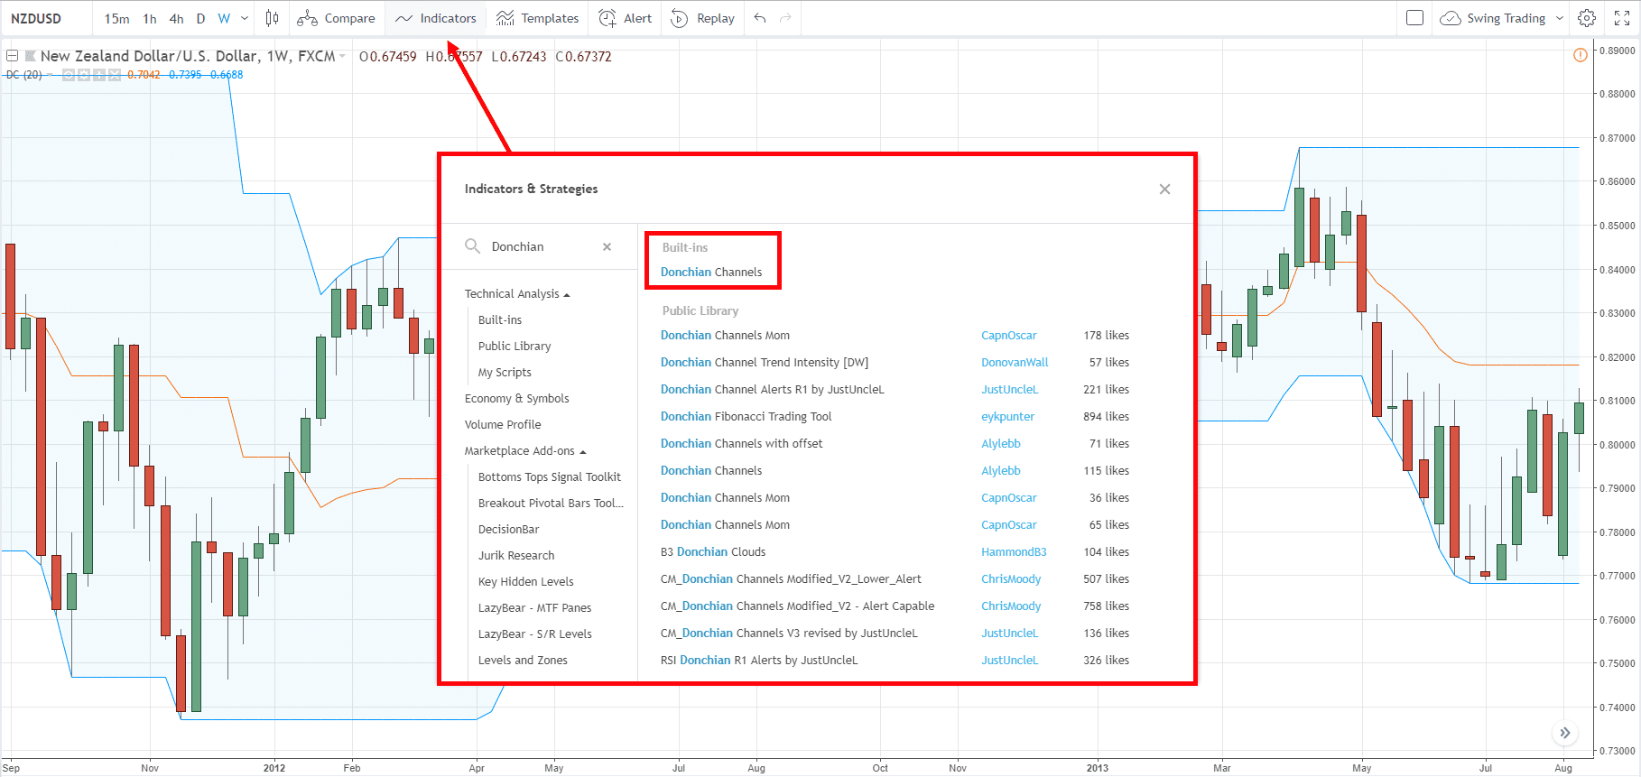Remove the DC (20) indicator
This screenshot has width=1641, height=777.
(x=115, y=75)
